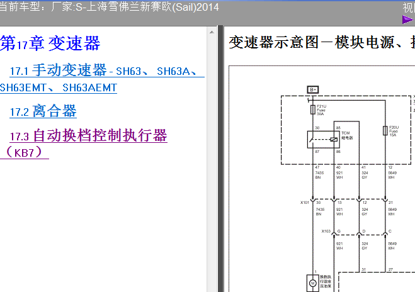Screen dimensions: 415x292
Task: Click the F21U Fuse 30A label
Action: [321, 109]
